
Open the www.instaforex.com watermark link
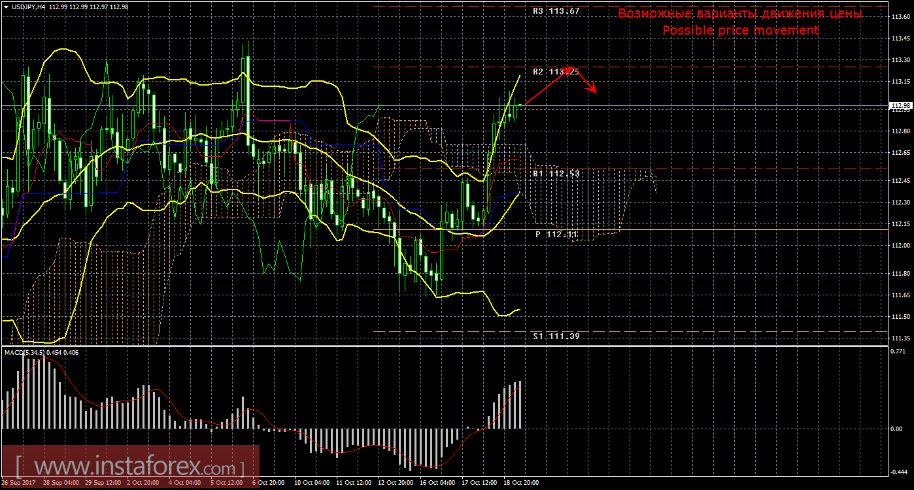tap(129, 468)
